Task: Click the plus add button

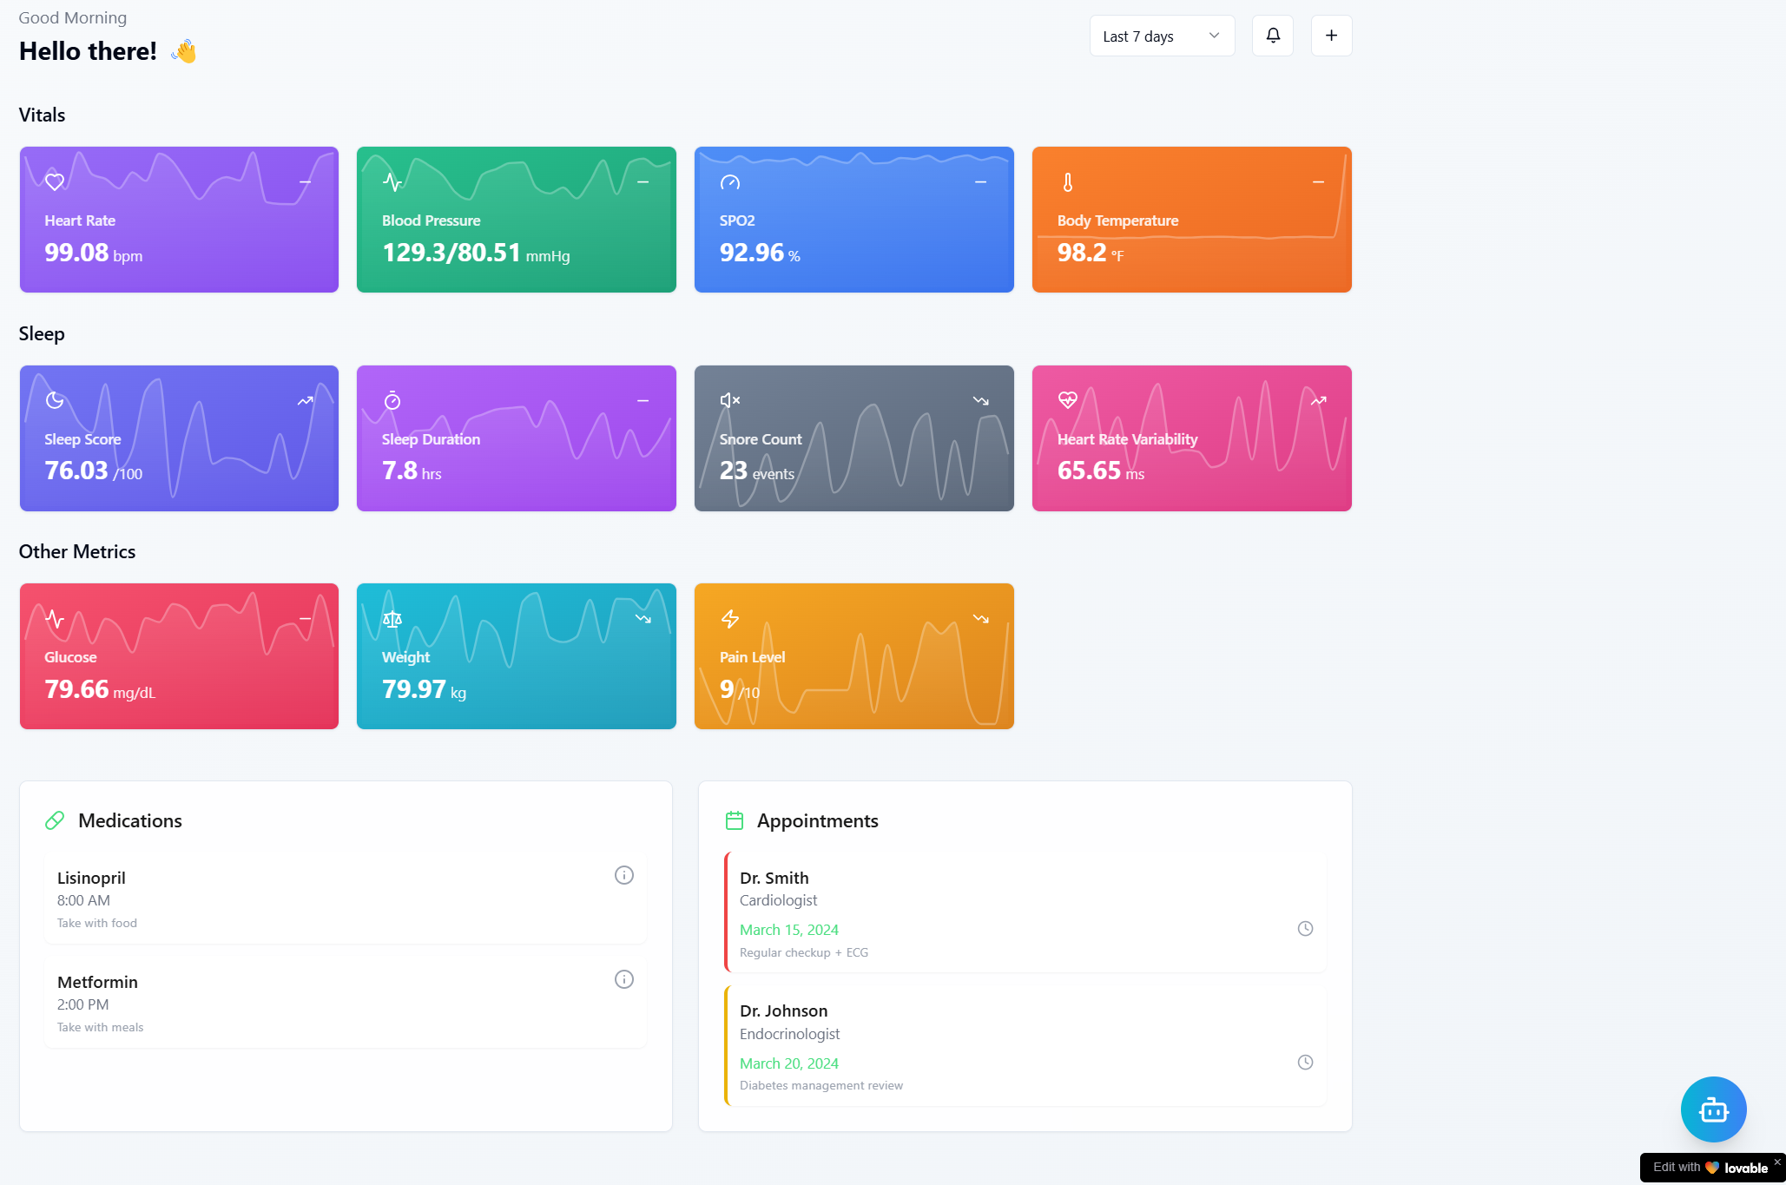Action: tap(1331, 36)
